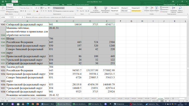Viewport: 189px width, 106px height.
Task: Decrease decimal places
Action: [88, 11]
